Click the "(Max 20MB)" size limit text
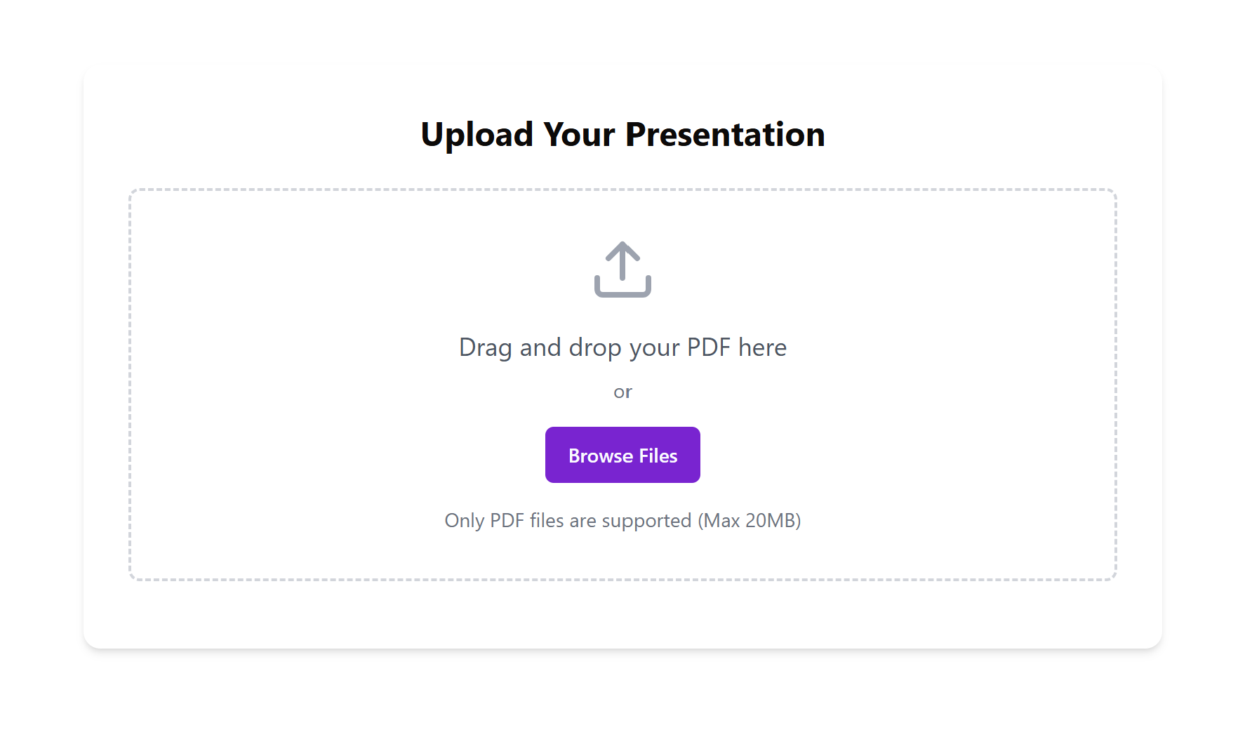 pyautogui.click(x=750, y=521)
